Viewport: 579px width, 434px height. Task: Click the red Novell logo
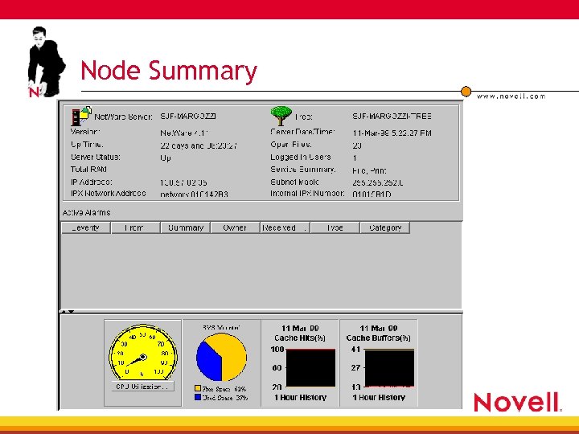click(517, 403)
